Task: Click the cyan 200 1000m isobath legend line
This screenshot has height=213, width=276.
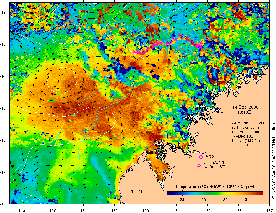Action: point(136,195)
